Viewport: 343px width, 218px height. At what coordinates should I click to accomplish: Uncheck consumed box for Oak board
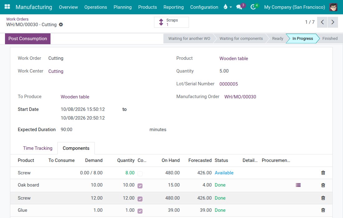(140, 186)
